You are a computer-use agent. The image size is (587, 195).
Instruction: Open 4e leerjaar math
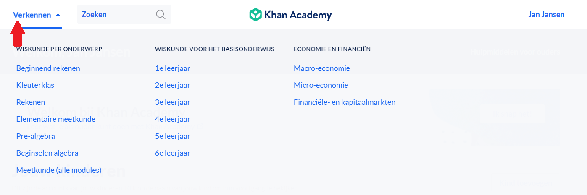(x=172, y=119)
